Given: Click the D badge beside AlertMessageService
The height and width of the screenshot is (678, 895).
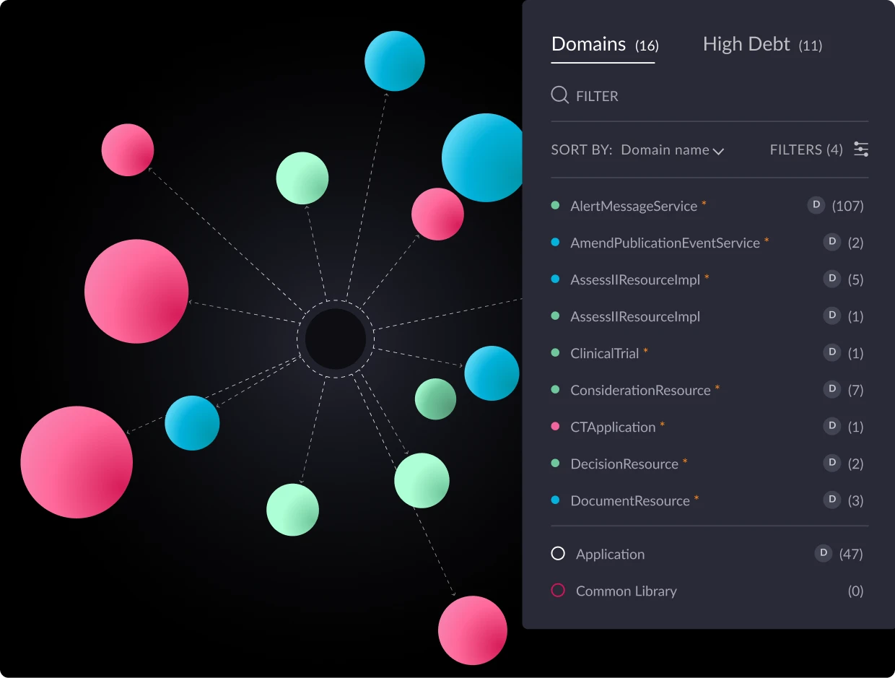Looking at the screenshot, I should tap(816, 205).
